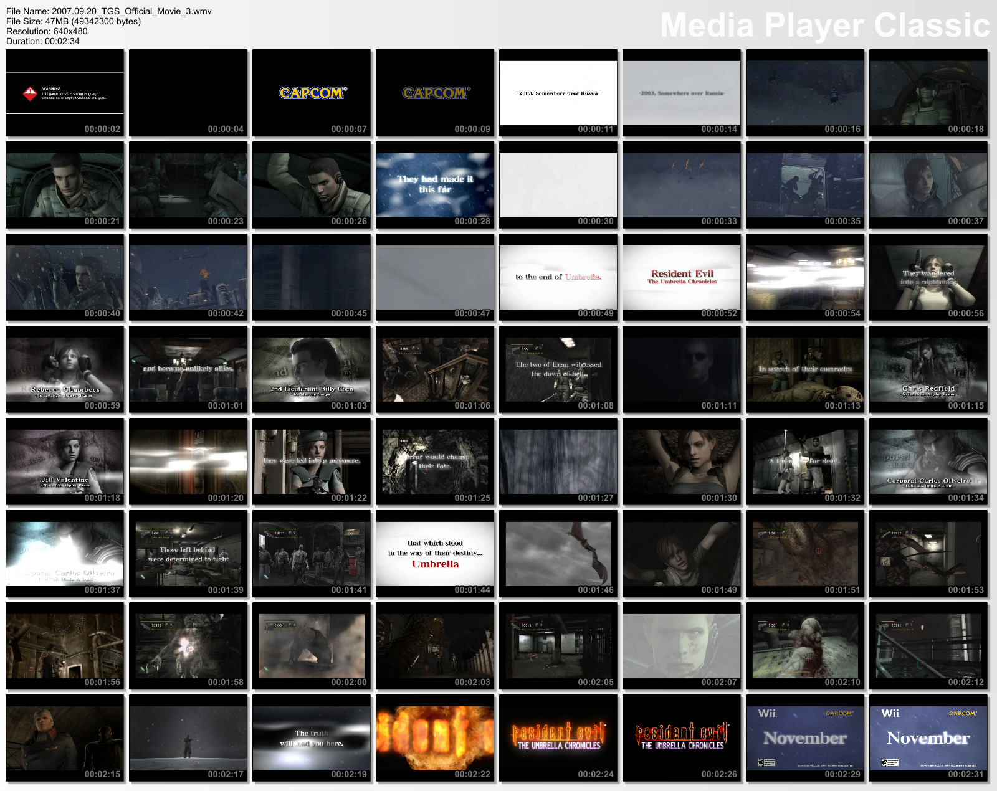This screenshot has height=791, width=997.
Task: Click the File Size 47MB line
Action: (x=74, y=21)
